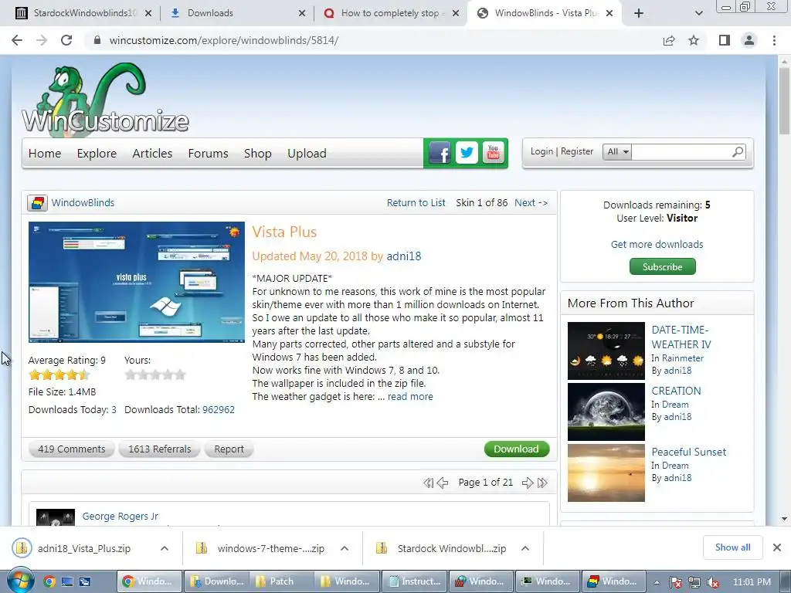Viewport: 791px width, 593px height.
Task: Open author adni18 link under title
Action: tap(403, 256)
